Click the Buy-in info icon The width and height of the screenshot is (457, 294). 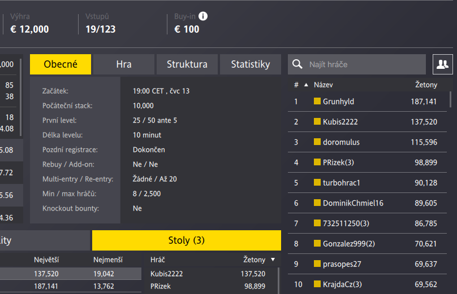click(x=203, y=16)
